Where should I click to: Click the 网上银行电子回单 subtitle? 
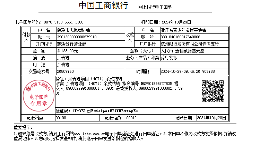155,7
